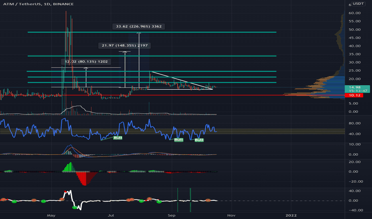Click the 35.00 price axis label
The image size is (372, 219).
click(354, 54)
